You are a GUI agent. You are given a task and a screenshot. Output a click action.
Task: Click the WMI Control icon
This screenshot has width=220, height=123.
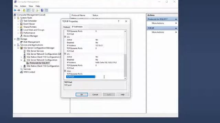pyautogui.click(x=21, y=72)
